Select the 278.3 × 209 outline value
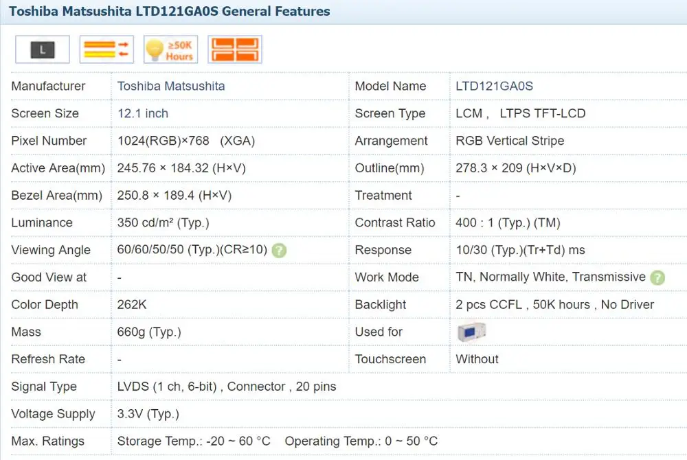 [516, 168]
